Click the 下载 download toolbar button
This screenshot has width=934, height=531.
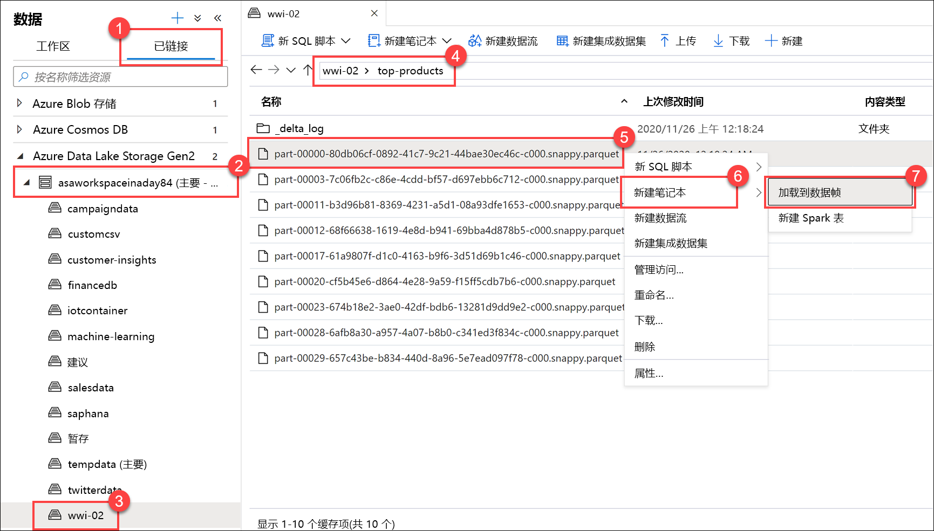(731, 41)
